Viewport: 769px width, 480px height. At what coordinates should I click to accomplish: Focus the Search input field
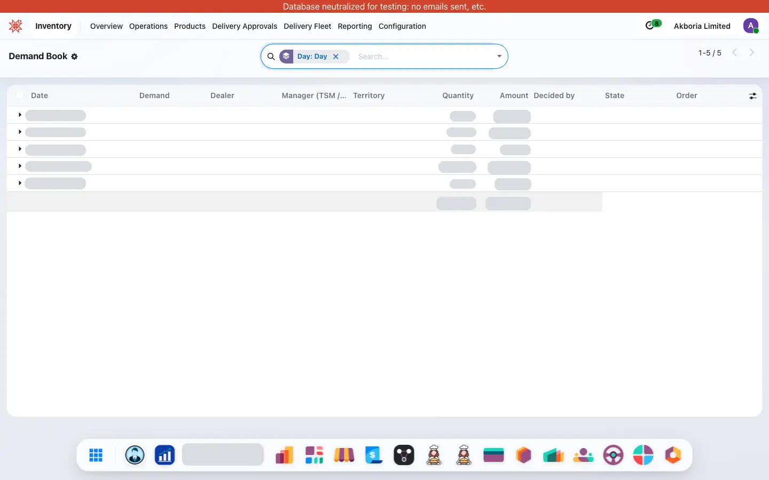[x=425, y=57]
